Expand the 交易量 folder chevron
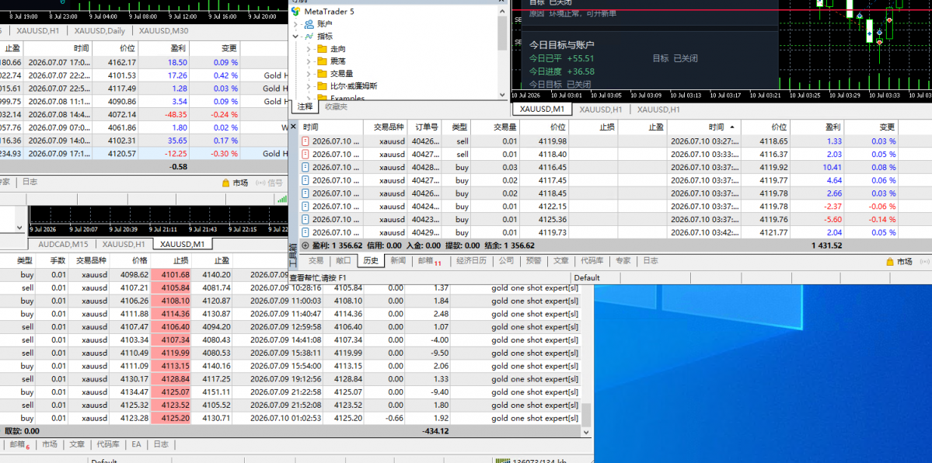932x463 pixels. pyautogui.click(x=309, y=74)
